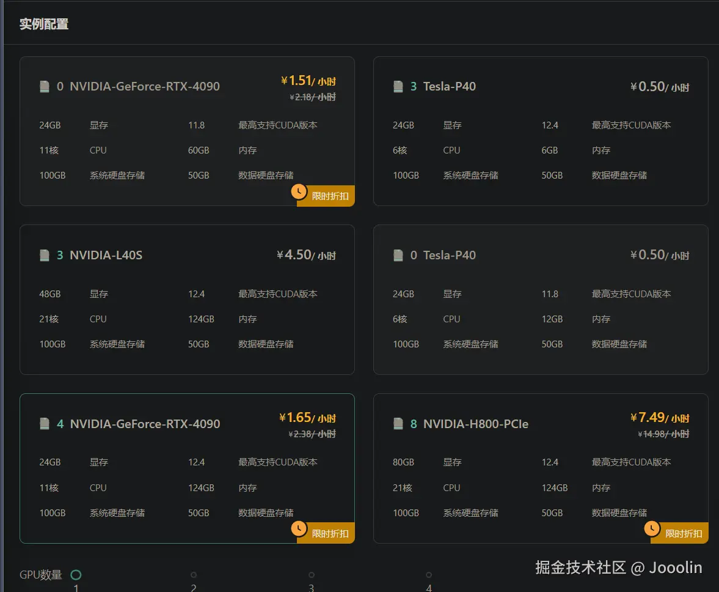This screenshot has width=719, height=592.
Task: Click 最高支持CUDA版本 label on the ¥1.51 card
Action: [x=278, y=125]
